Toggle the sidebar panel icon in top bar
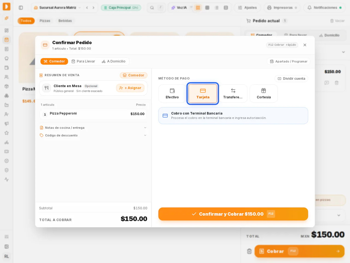Screen dimensions: 350x263 point(21,8)
